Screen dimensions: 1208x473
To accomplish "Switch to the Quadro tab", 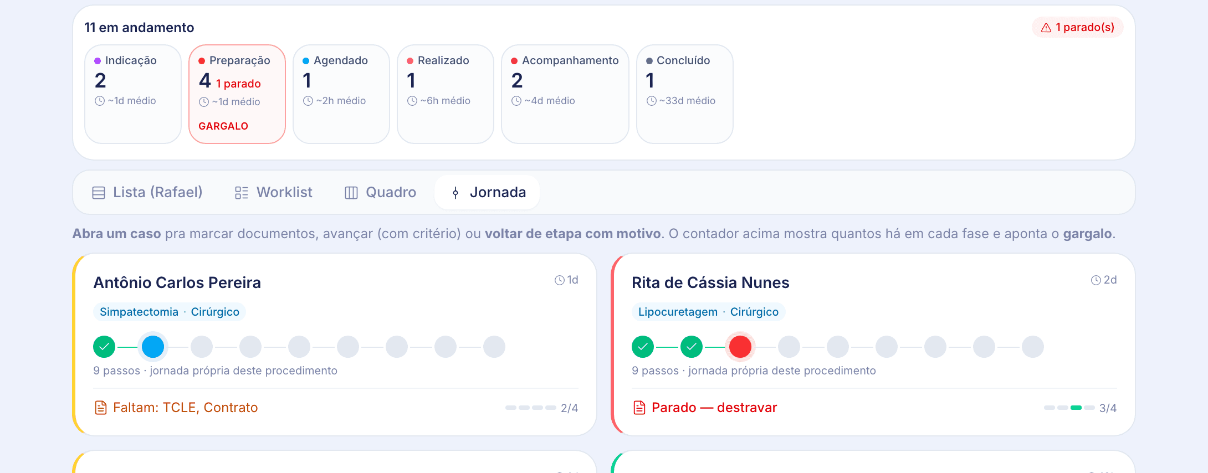I will (381, 192).
